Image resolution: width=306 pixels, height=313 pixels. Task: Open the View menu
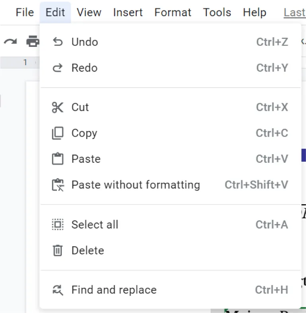(x=89, y=13)
